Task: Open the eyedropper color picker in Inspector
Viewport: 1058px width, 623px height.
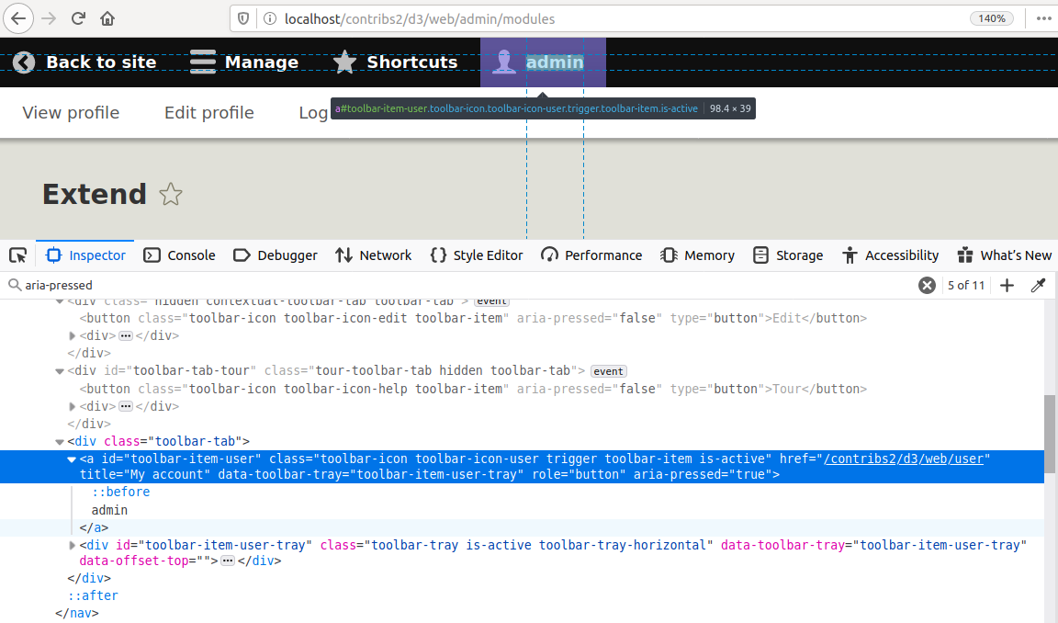Action: pos(1039,285)
